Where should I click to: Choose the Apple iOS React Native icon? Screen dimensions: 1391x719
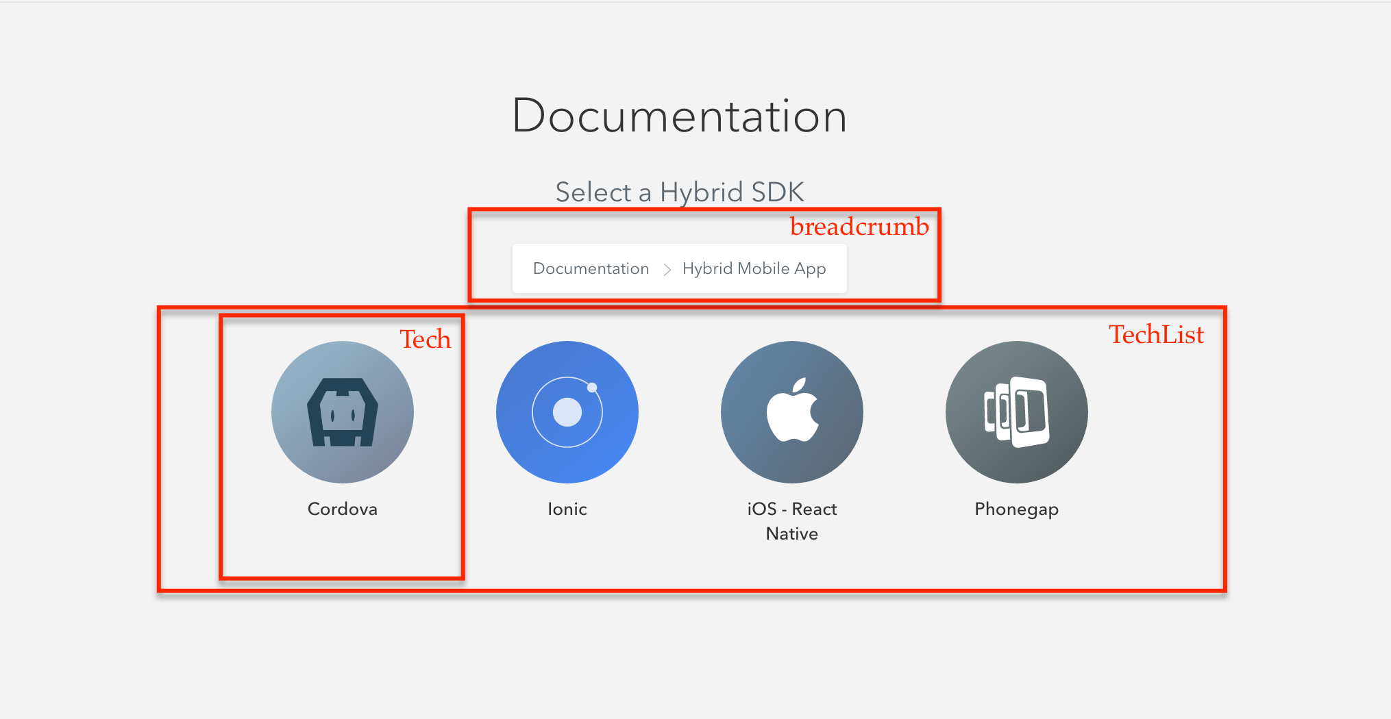pos(792,412)
